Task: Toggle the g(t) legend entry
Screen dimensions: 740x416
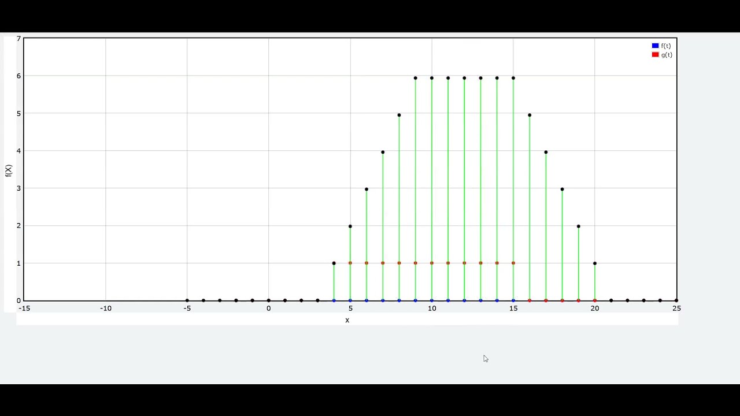Action: point(662,55)
